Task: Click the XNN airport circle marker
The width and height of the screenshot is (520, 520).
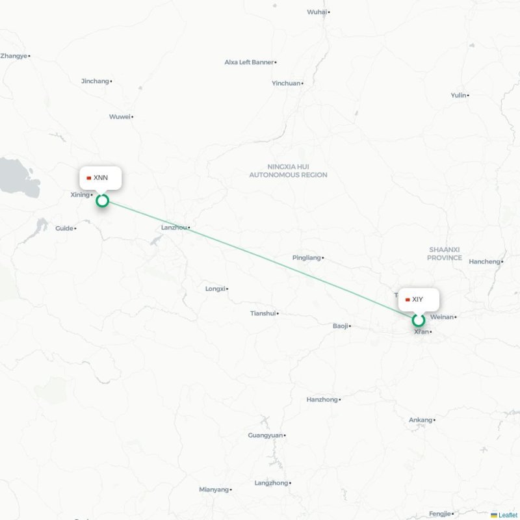Action: 103,201
